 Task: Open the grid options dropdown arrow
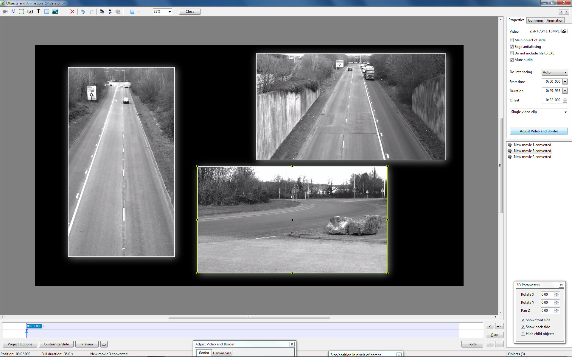click(139, 12)
